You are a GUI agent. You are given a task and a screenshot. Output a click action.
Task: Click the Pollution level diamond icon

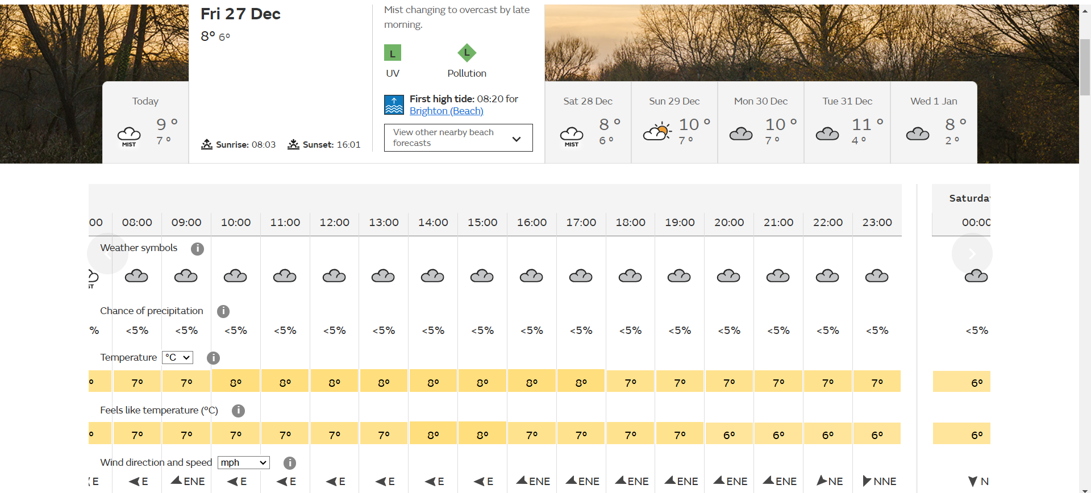(x=467, y=53)
